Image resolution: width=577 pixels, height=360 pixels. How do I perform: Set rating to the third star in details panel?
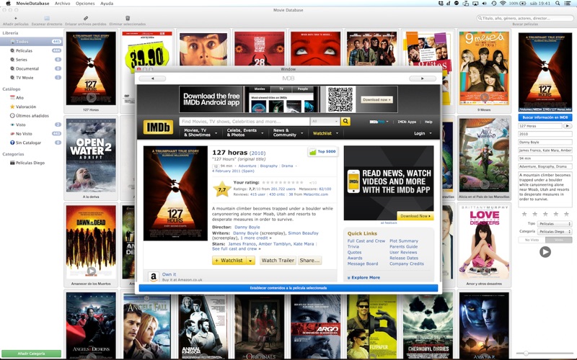[x=545, y=214]
